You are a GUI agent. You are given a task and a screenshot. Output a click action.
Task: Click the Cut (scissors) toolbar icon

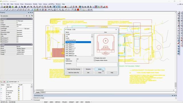[19, 7]
